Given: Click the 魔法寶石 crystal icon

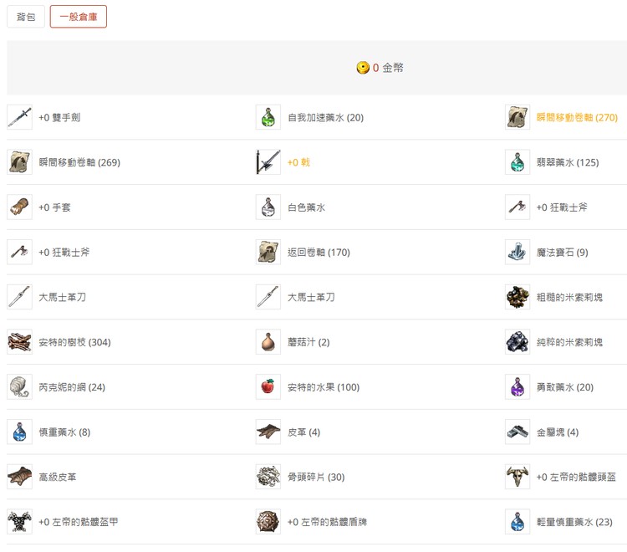Looking at the screenshot, I should (517, 253).
